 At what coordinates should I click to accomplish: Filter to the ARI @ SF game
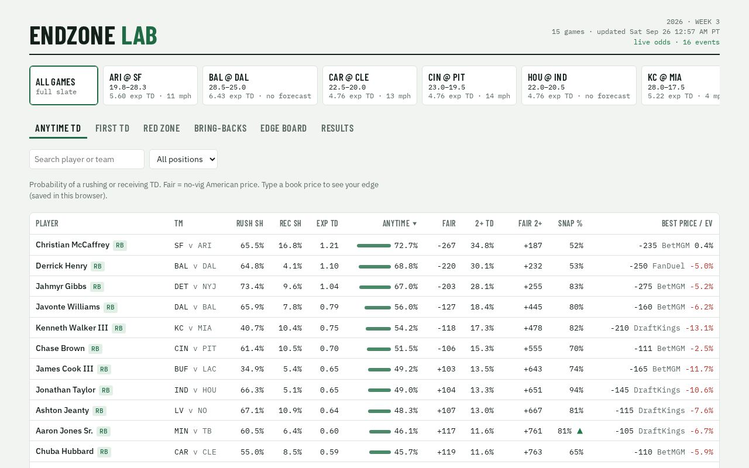(150, 85)
